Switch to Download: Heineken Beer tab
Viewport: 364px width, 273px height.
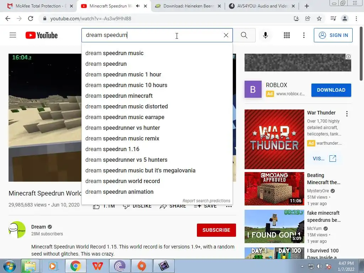188,6
